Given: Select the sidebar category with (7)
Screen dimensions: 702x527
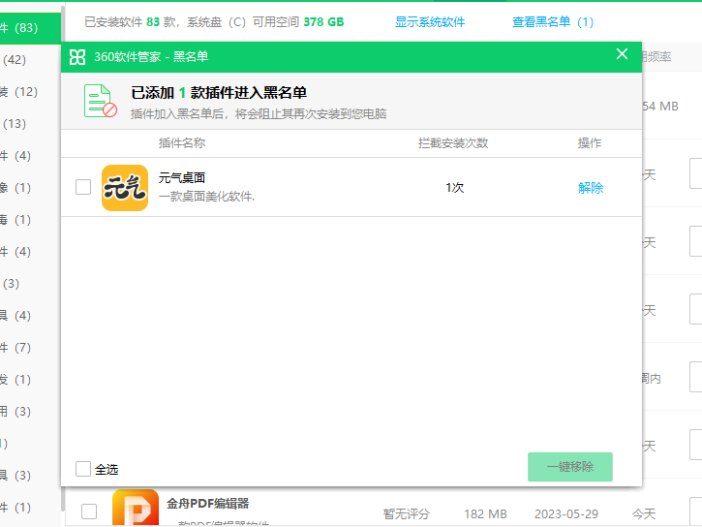Looking at the screenshot, I should click(30, 348).
